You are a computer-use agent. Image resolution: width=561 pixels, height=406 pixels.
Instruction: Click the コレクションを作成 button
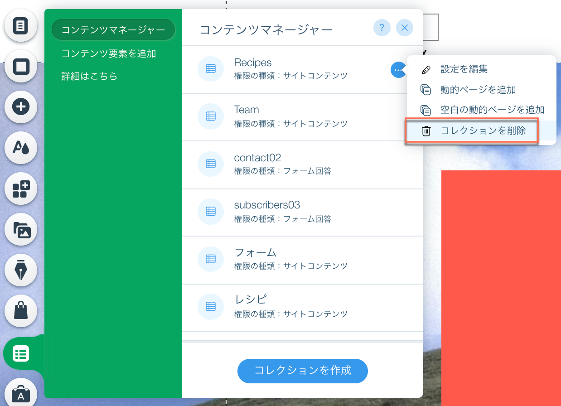coord(302,371)
